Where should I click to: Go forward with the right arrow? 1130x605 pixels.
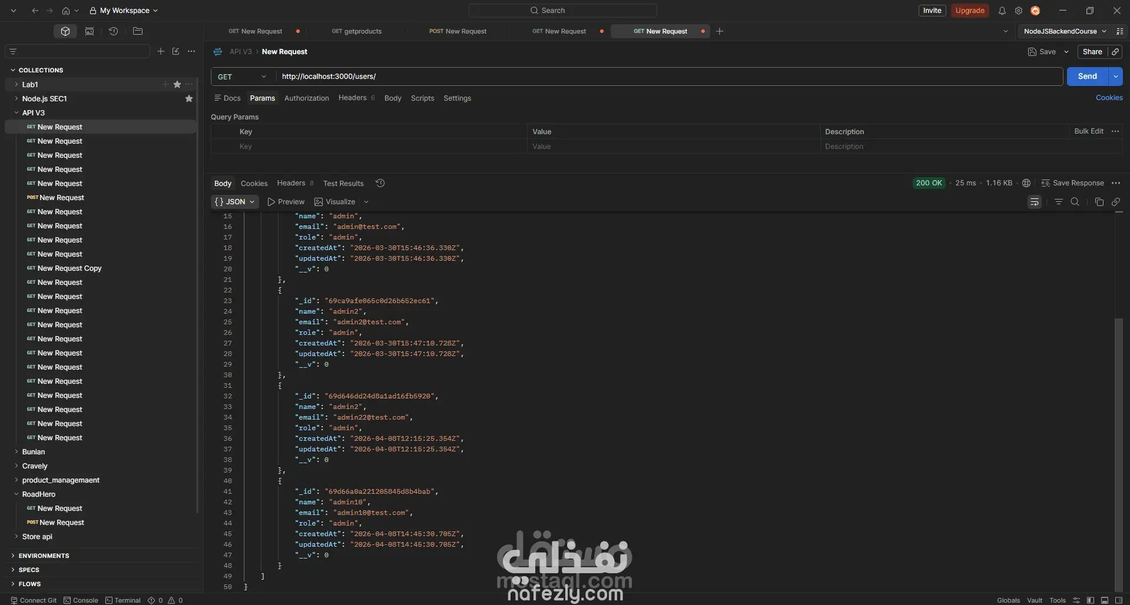[49, 11]
